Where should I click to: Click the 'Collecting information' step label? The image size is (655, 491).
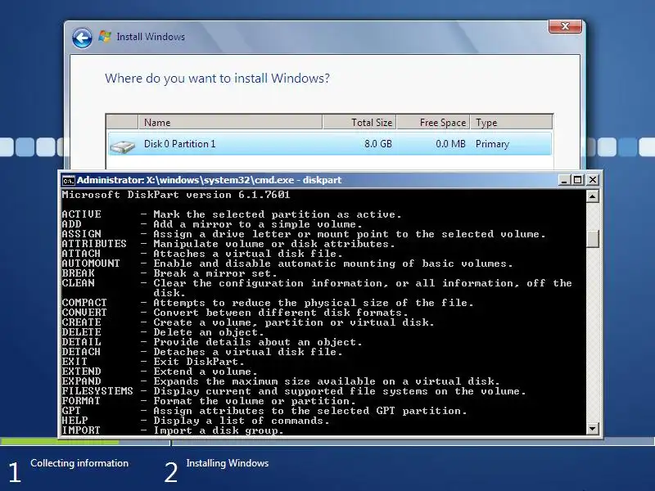[x=79, y=463]
